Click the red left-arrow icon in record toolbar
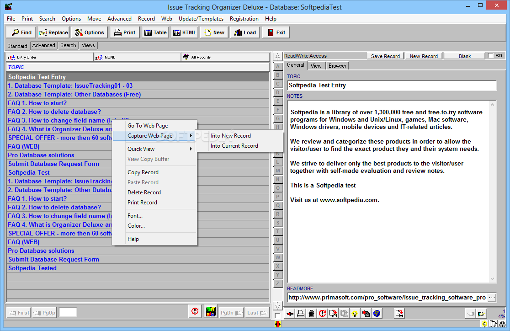The image size is (510, 331). (x=289, y=314)
